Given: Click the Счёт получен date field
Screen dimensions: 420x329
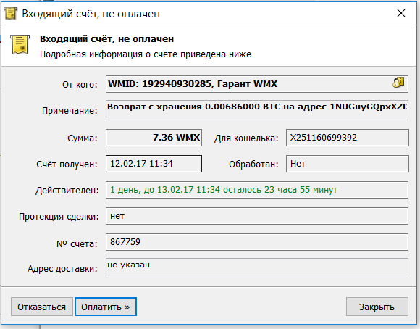Looking at the screenshot, I should point(154,164).
